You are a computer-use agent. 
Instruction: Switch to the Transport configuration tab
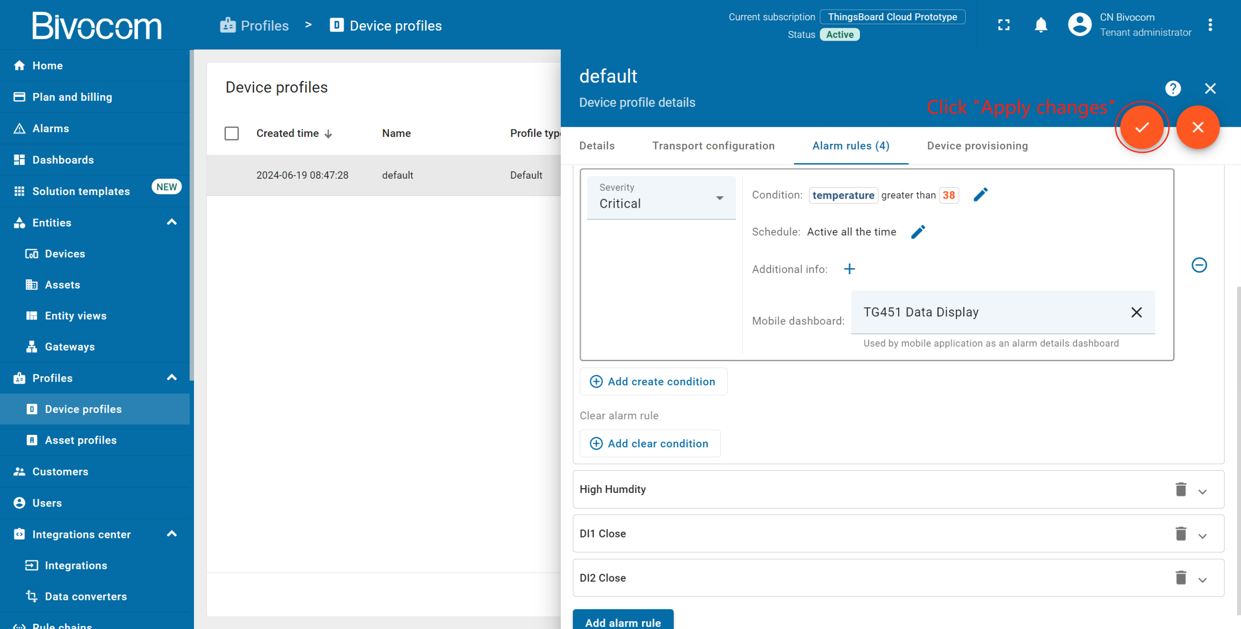click(x=713, y=146)
